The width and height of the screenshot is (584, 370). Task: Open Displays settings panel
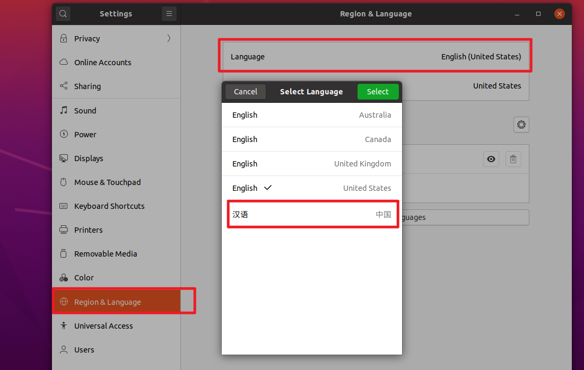89,158
